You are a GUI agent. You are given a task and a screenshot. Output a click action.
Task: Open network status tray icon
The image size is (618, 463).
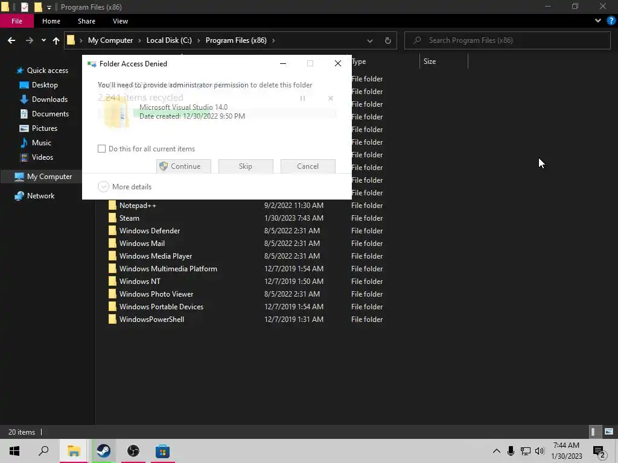point(526,451)
